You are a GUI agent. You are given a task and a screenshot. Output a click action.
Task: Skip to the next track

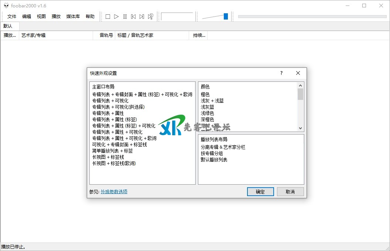click(x=142, y=17)
